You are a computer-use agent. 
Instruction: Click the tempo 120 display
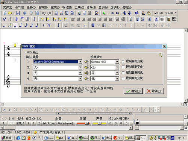[159, 13]
